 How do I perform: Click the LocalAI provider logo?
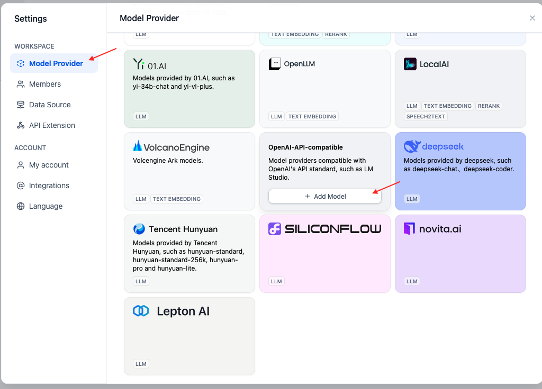coord(410,64)
